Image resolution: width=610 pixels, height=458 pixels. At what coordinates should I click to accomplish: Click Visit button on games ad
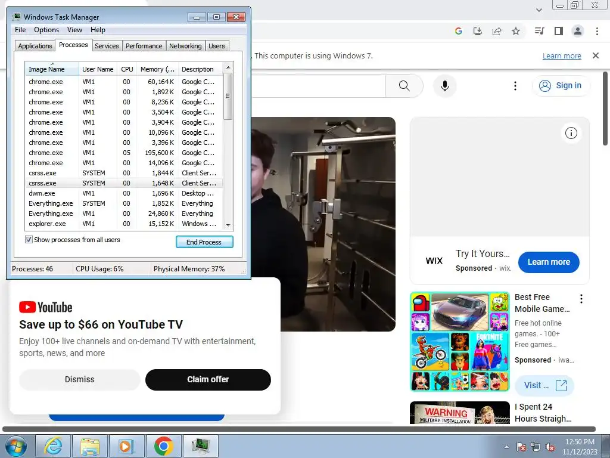(544, 386)
